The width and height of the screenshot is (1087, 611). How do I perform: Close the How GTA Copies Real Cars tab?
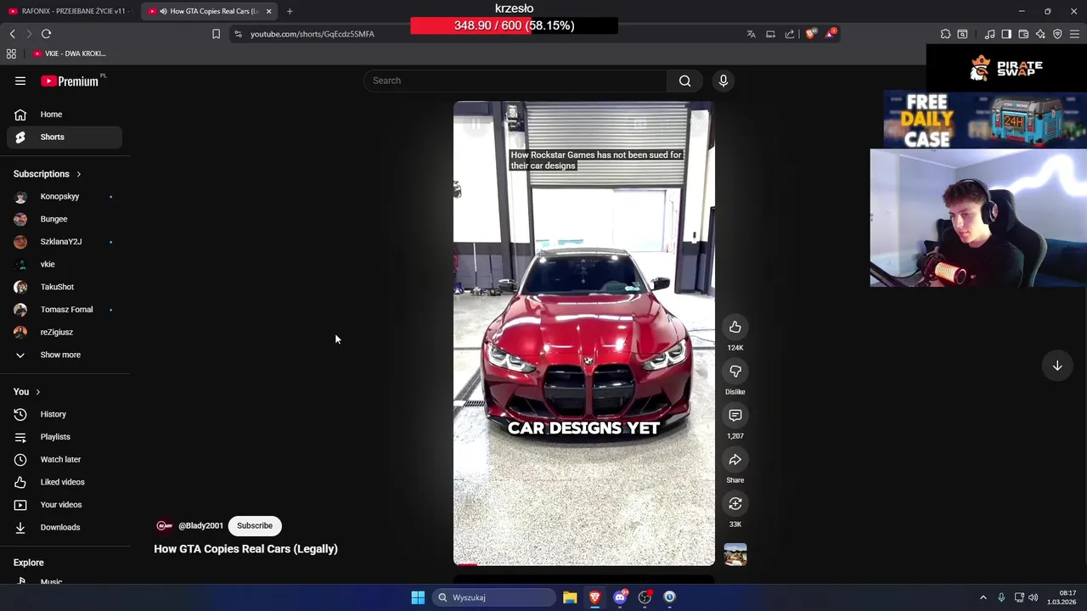268,11
